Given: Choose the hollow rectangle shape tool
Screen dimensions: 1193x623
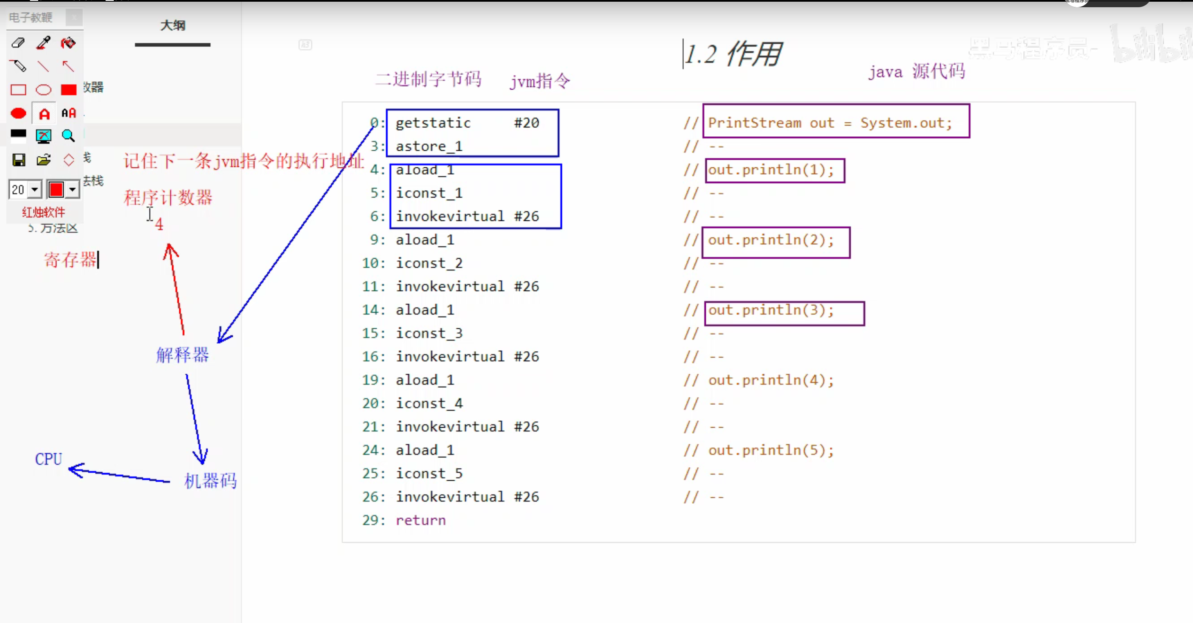Looking at the screenshot, I should (x=18, y=90).
